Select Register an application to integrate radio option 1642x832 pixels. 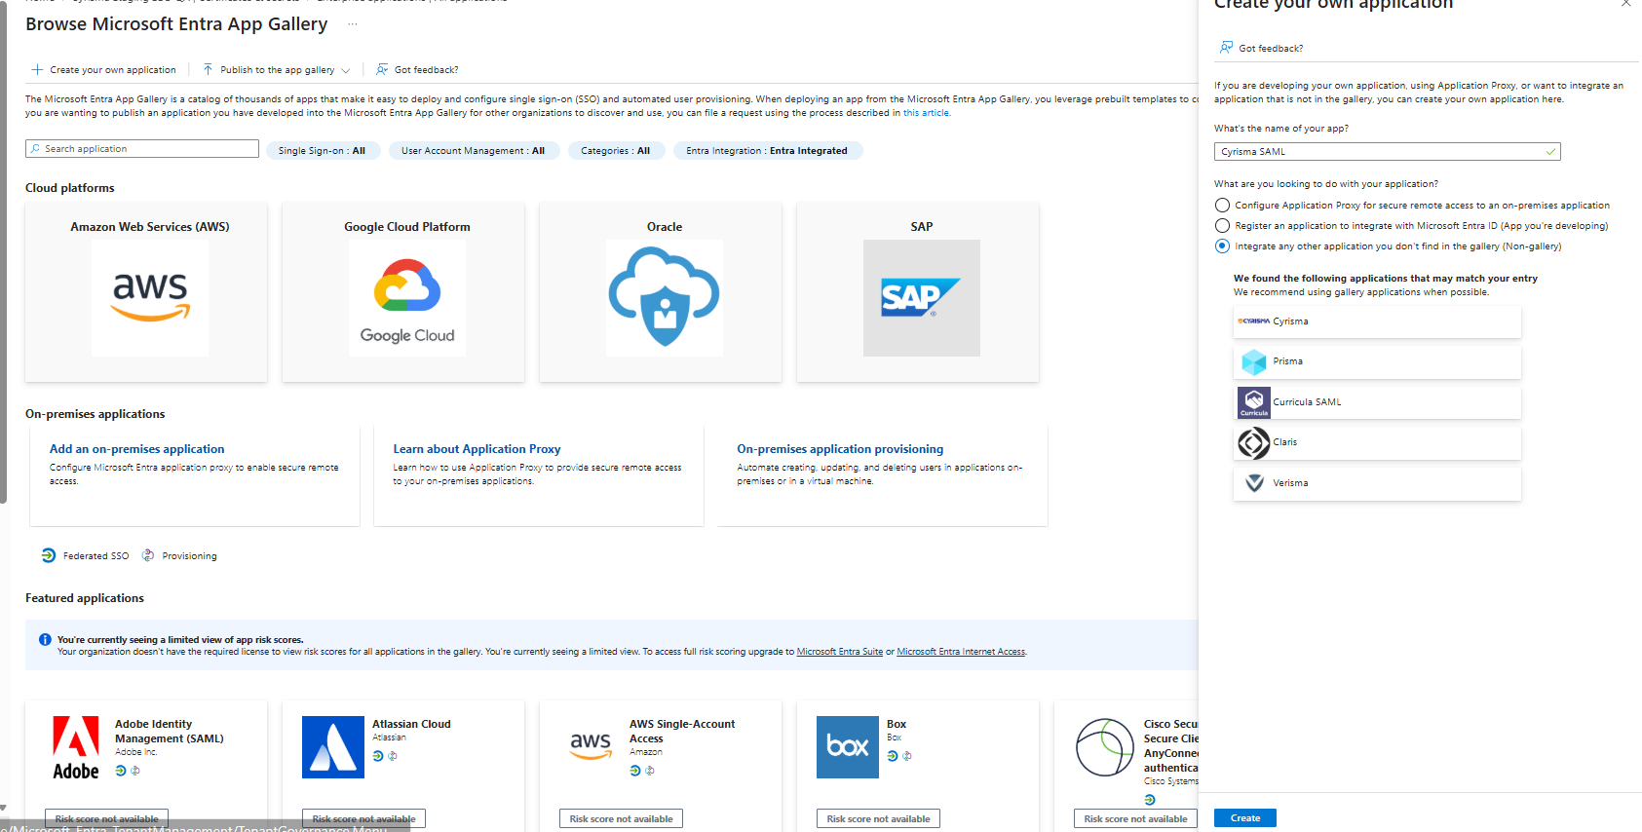click(1222, 225)
